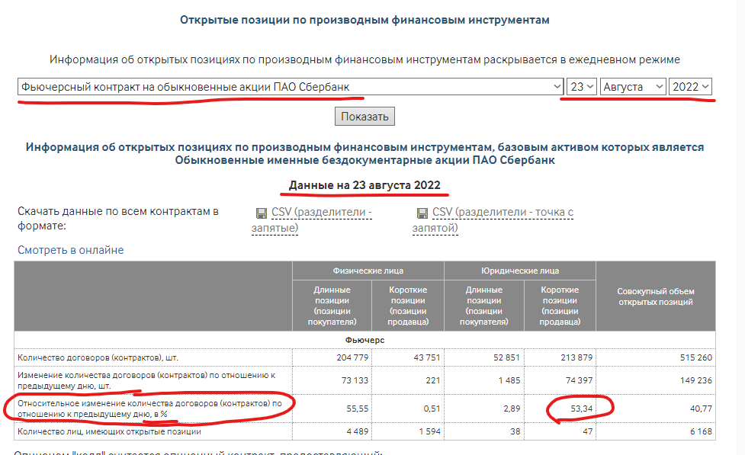Select Совокупный объем открытых позиций header
The height and width of the screenshot is (455, 745).
656,296
